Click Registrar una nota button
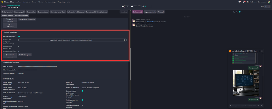 tap(150, 12)
